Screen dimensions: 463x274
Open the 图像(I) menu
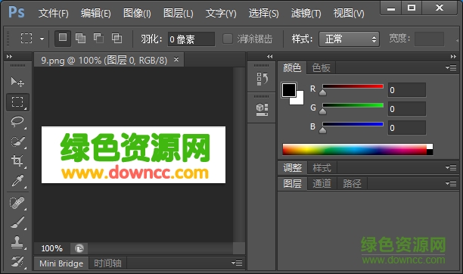(137, 14)
